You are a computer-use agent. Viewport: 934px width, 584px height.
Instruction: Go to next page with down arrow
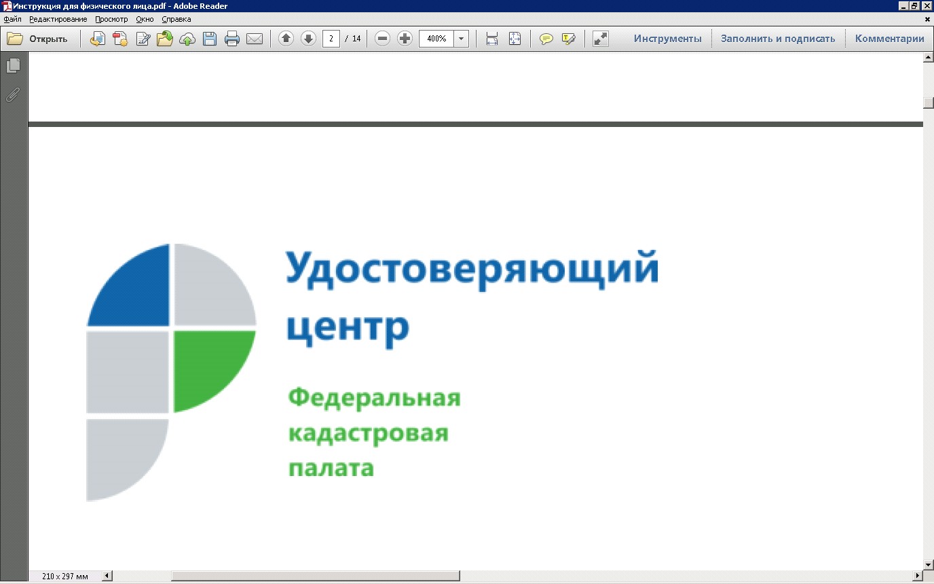pos(309,39)
